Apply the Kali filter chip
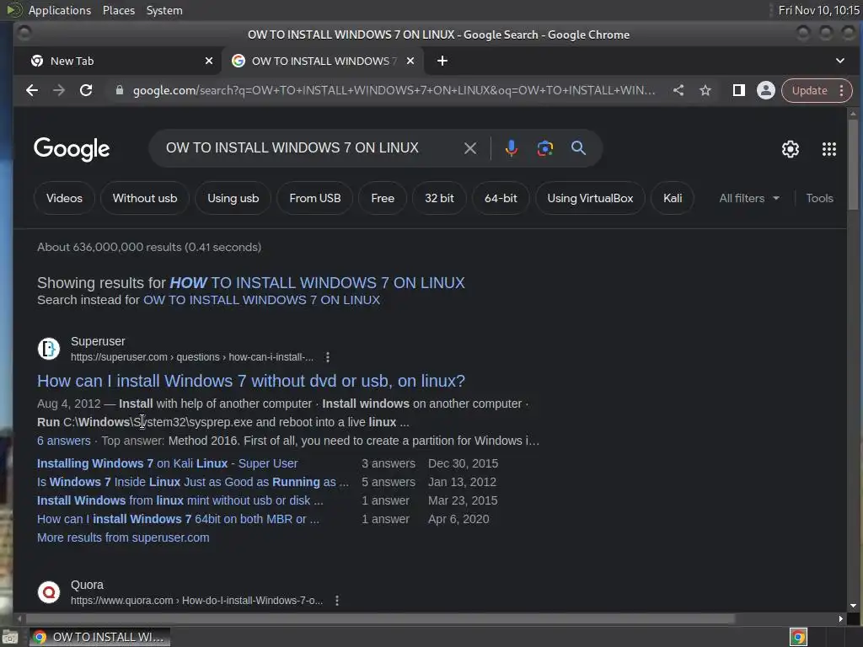Image resolution: width=863 pixels, height=647 pixels. pos(673,198)
